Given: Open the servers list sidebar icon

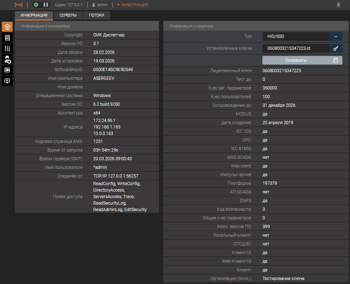Looking at the screenshot, I should tap(7, 38).
